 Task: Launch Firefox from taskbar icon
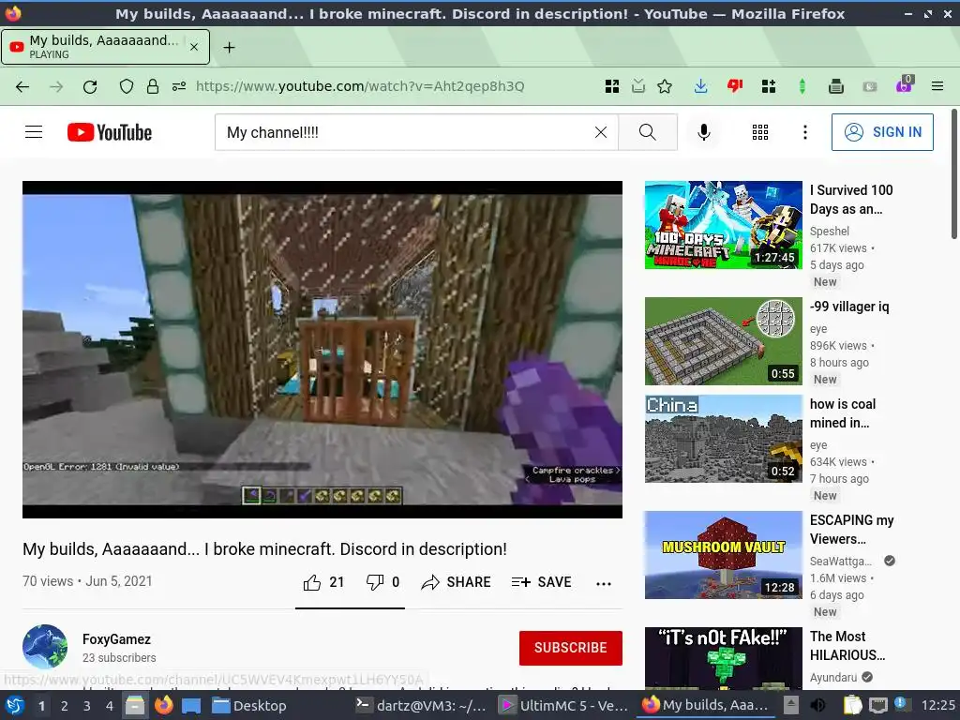(x=163, y=706)
